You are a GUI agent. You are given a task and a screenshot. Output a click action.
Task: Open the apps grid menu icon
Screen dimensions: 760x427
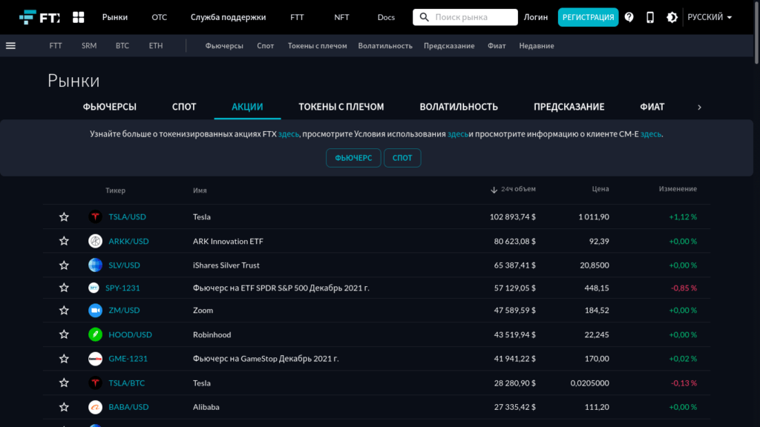click(78, 17)
